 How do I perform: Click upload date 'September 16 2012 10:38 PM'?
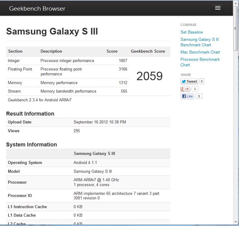click(x=100, y=122)
